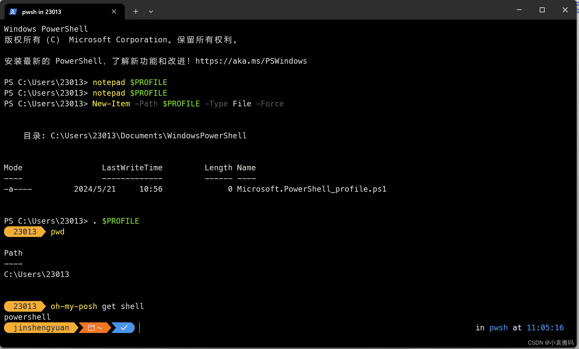Click the PowerShell icon on the tab
The image size is (579, 349).
(x=13, y=12)
